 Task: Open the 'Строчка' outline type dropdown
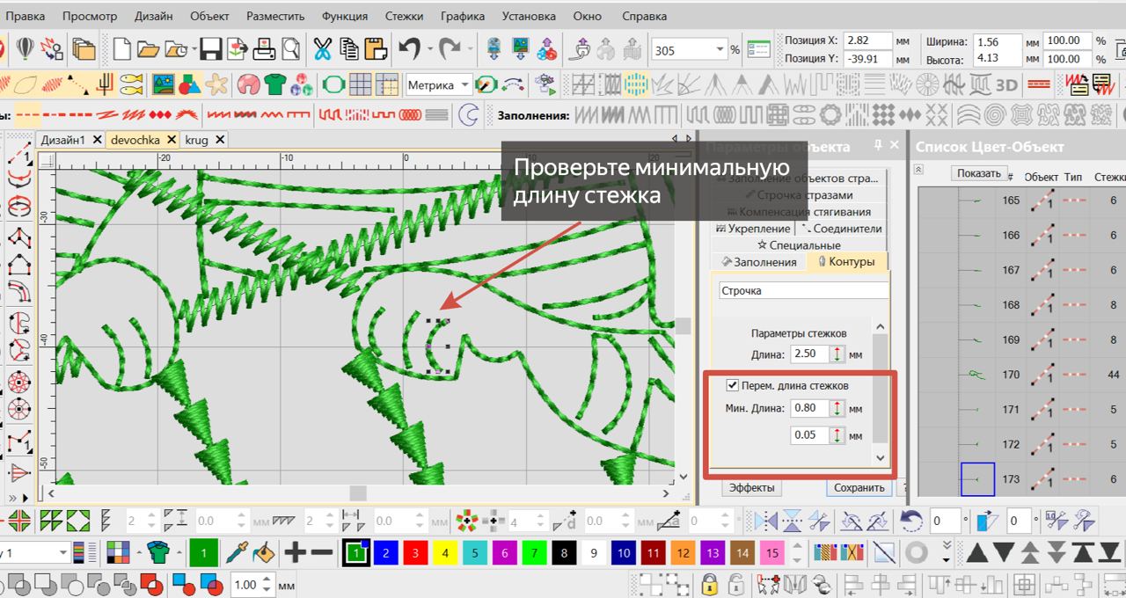802,291
